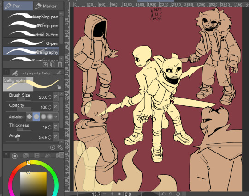The image size is (249, 196).
Task: Switch to the Pen tool group tab
Action: point(18,6)
